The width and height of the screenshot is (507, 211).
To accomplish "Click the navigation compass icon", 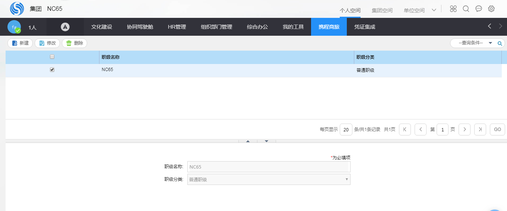I will [x=65, y=27].
